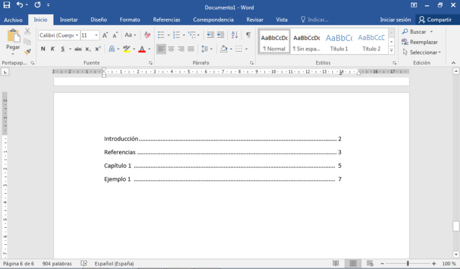Click the Español (España) language indicator
Image resolution: width=460 pixels, height=269 pixels.
(x=114, y=263)
